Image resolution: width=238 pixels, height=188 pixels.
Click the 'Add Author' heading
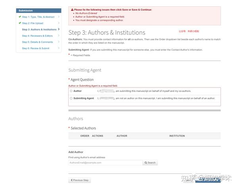[76, 152]
